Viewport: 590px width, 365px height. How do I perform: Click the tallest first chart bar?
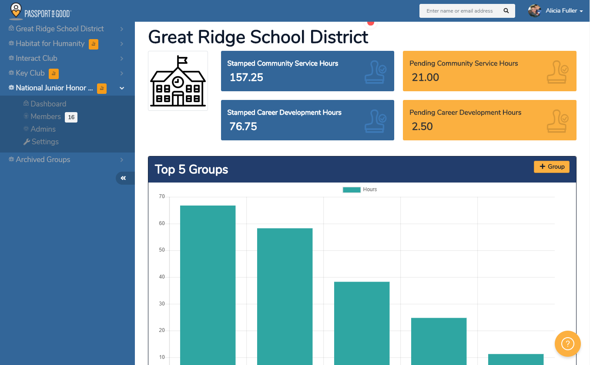click(x=208, y=285)
